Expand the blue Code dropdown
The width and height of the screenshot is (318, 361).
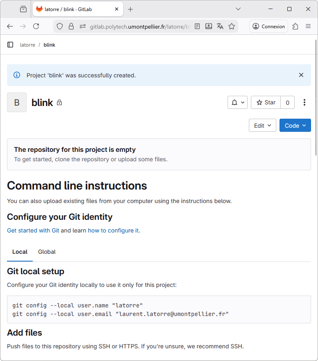(295, 125)
